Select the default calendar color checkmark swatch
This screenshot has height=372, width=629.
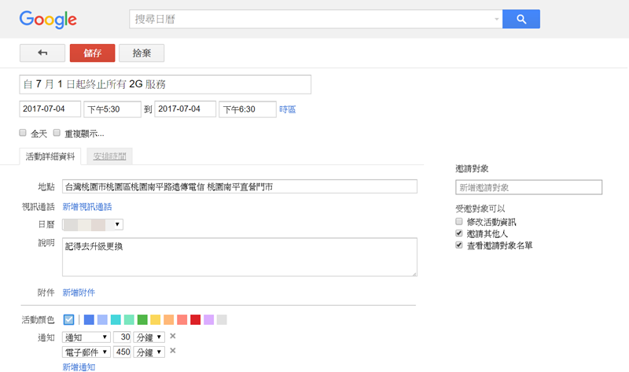click(x=69, y=319)
